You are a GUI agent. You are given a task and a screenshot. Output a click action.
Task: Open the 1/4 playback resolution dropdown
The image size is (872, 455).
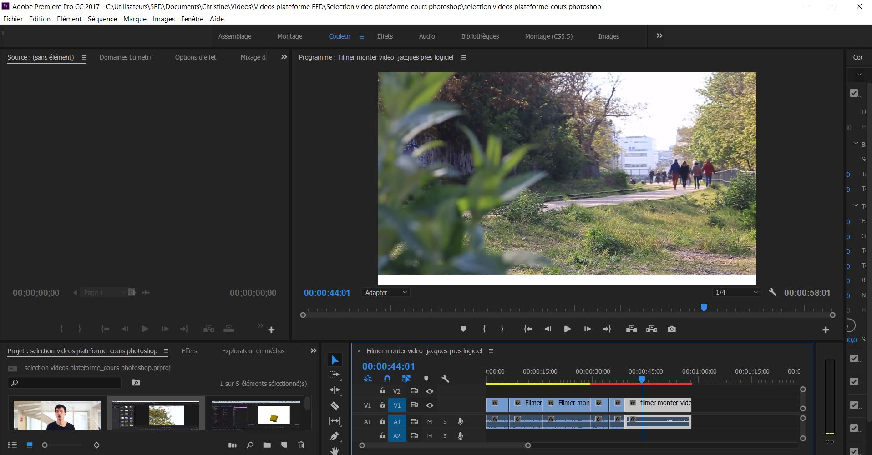click(x=736, y=292)
